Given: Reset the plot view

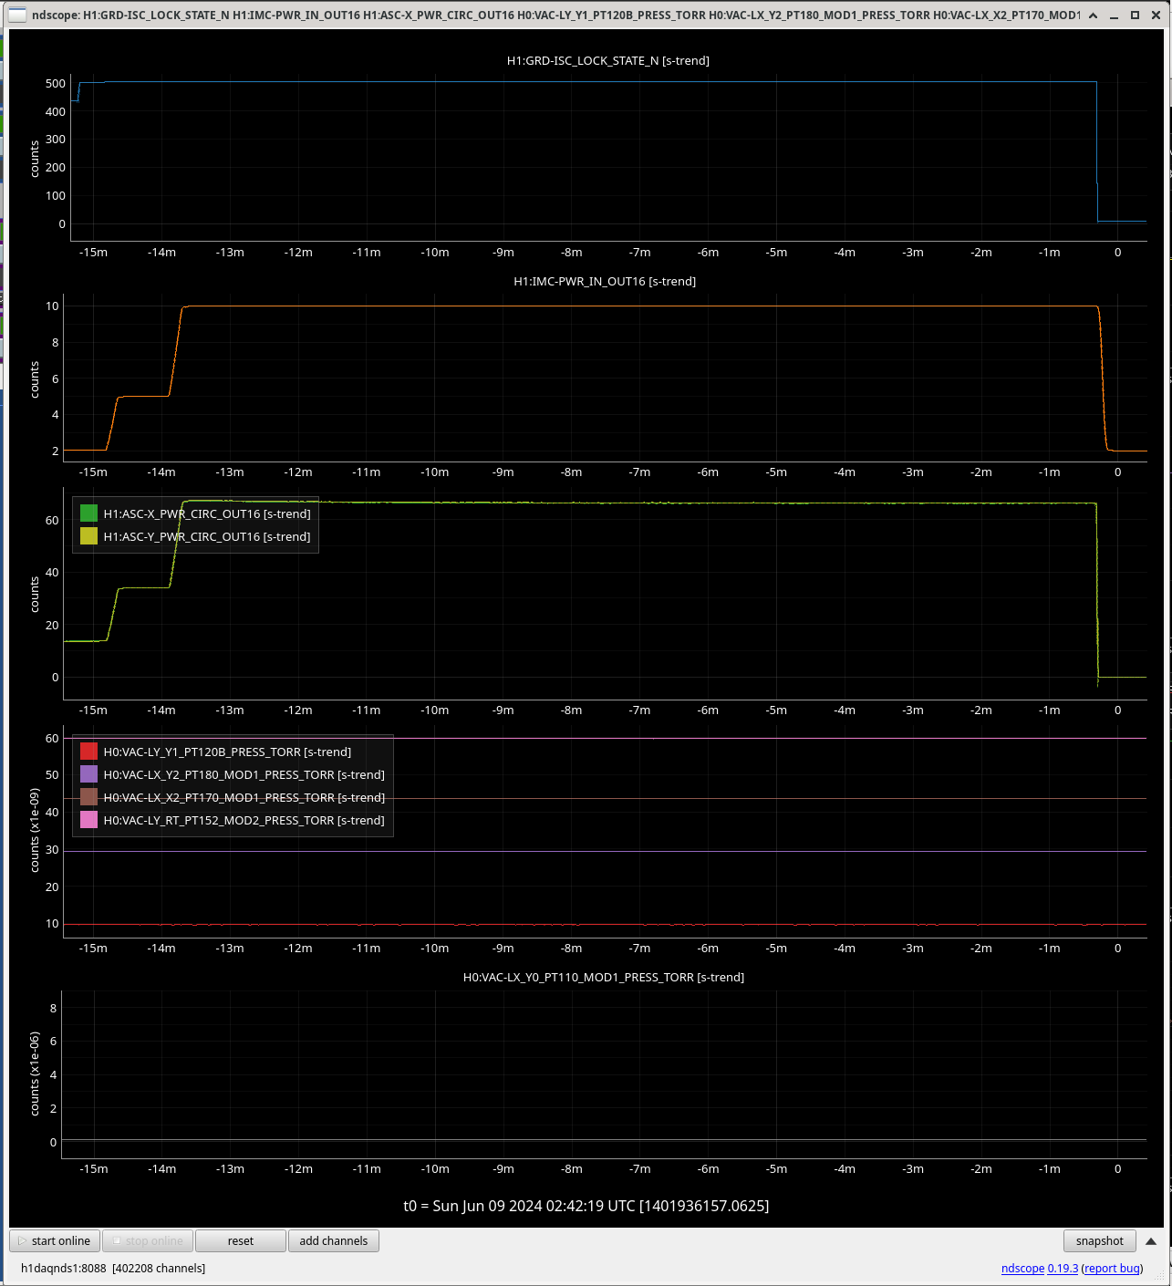Looking at the screenshot, I should coord(241,1240).
